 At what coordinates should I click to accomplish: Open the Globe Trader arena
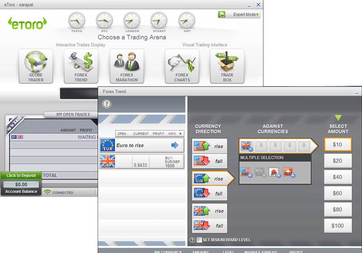point(36,66)
